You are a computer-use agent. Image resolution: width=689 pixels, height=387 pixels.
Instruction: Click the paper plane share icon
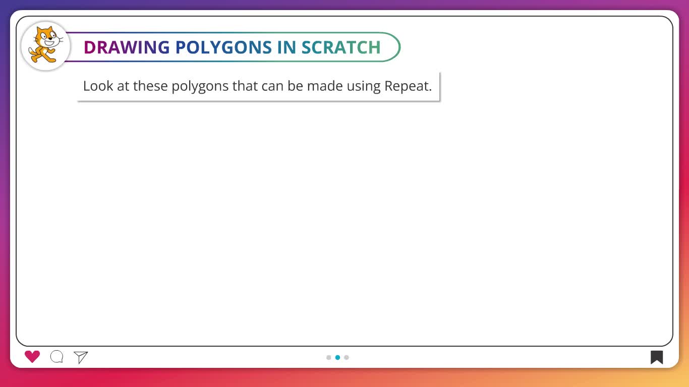point(81,357)
